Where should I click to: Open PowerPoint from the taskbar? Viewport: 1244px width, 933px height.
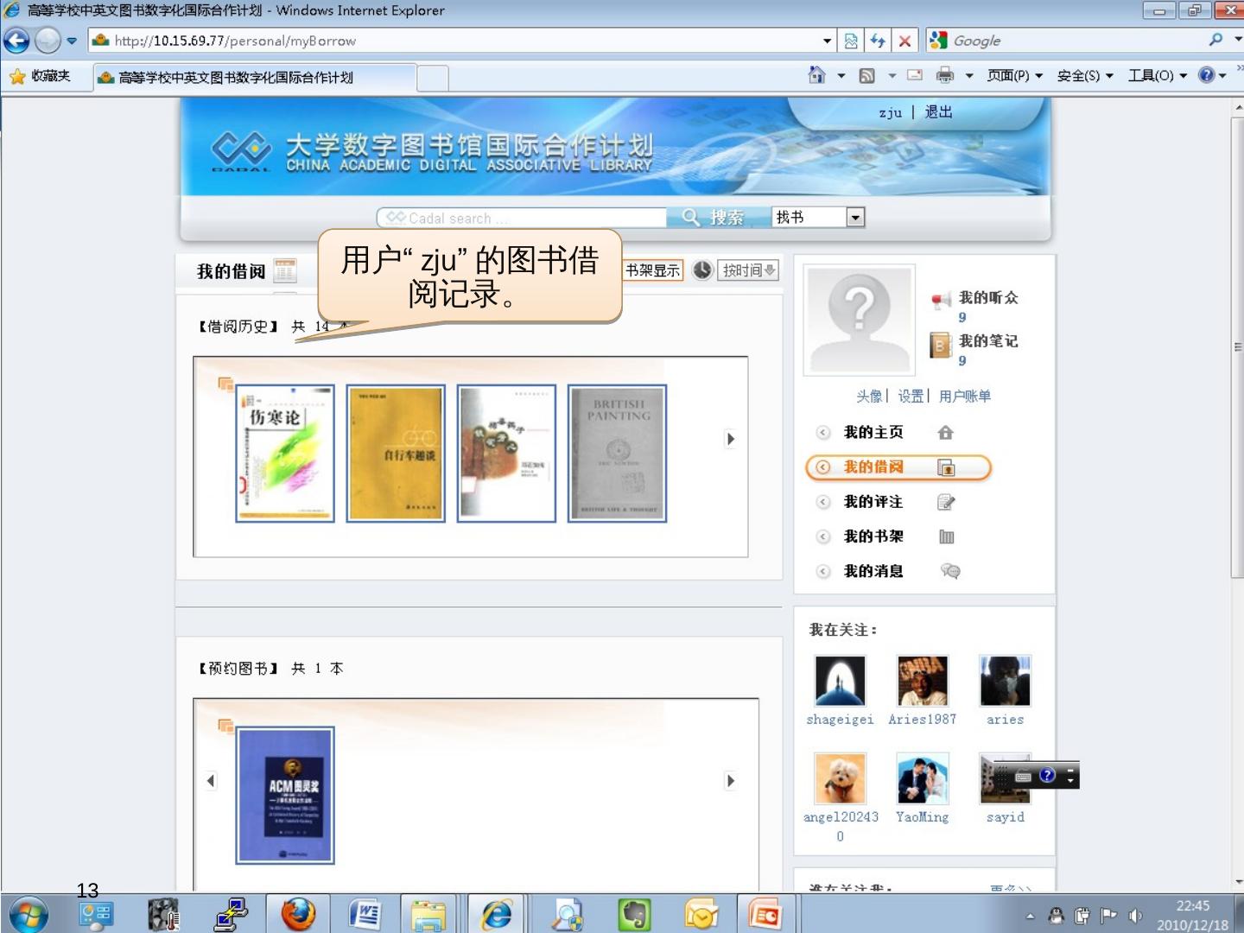[x=765, y=915]
